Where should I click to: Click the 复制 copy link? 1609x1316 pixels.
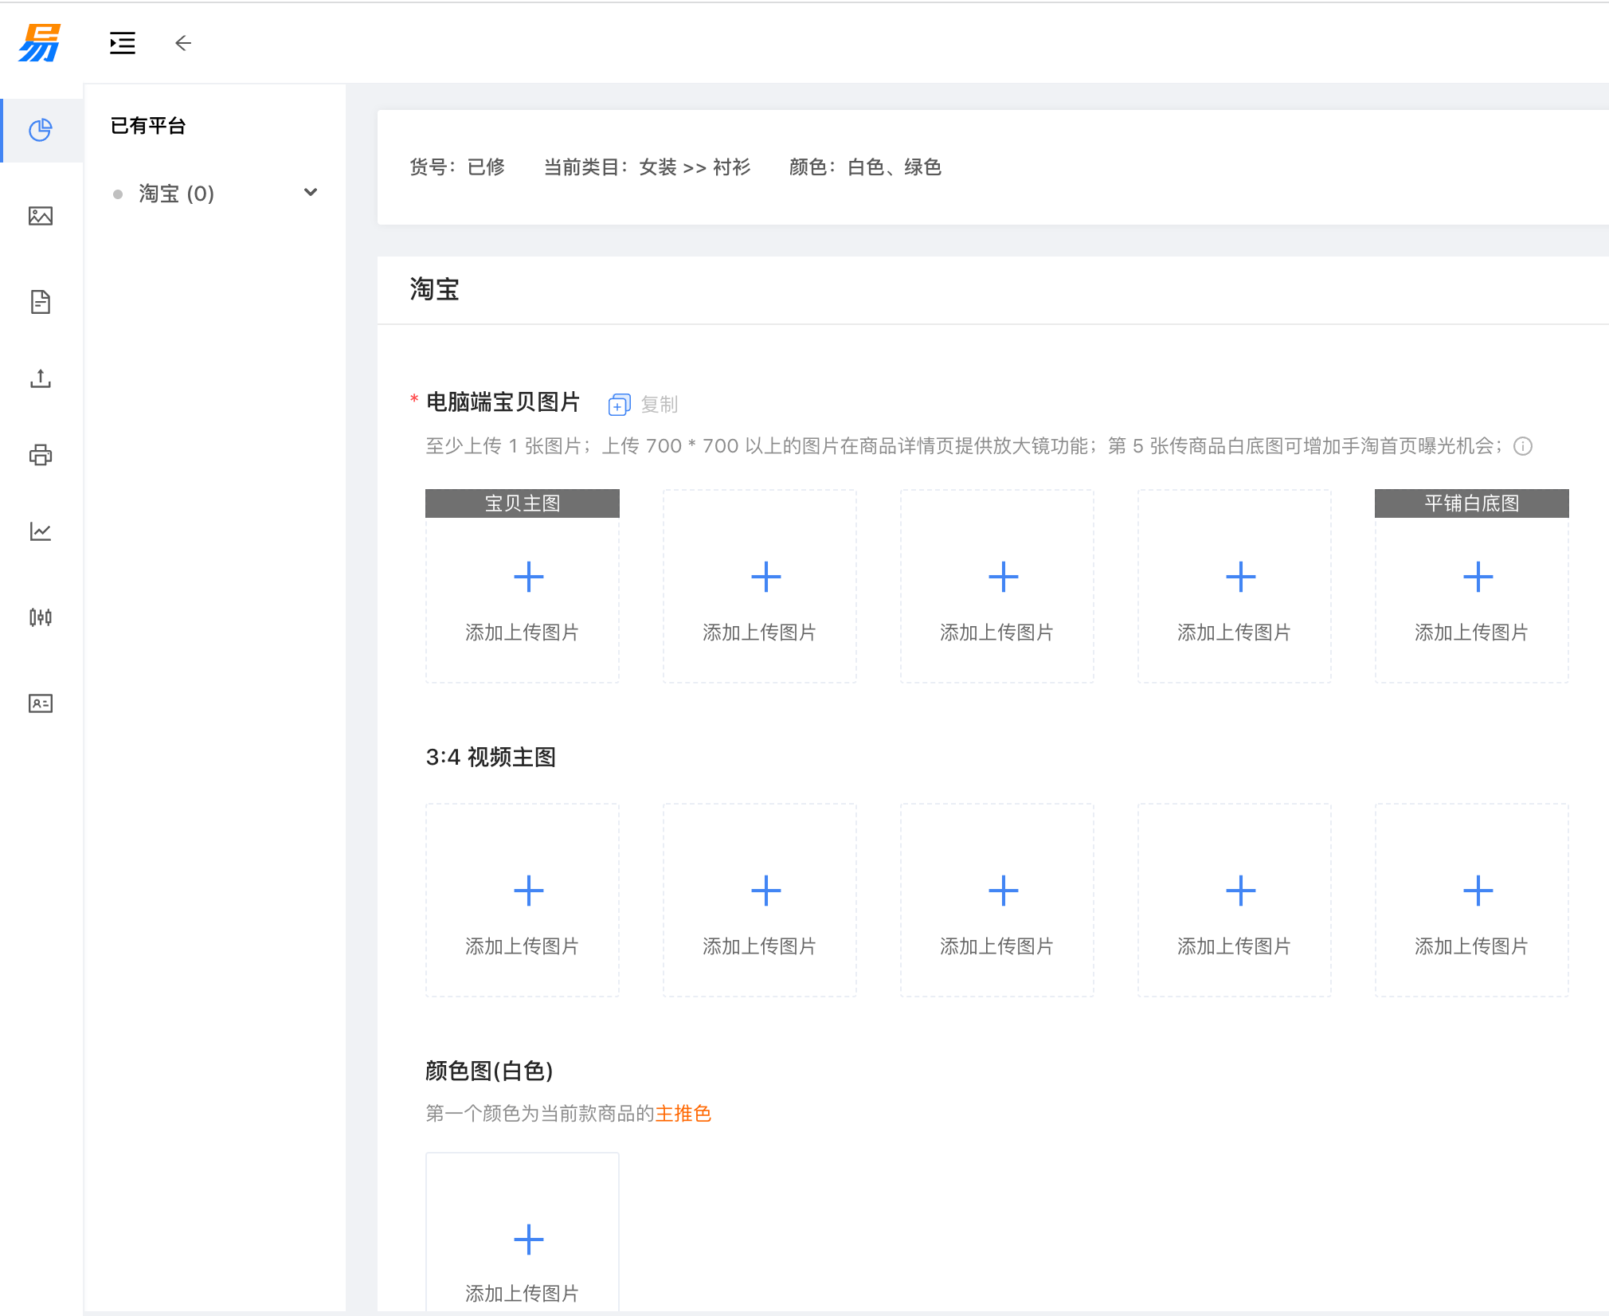(x=660, y=405)
